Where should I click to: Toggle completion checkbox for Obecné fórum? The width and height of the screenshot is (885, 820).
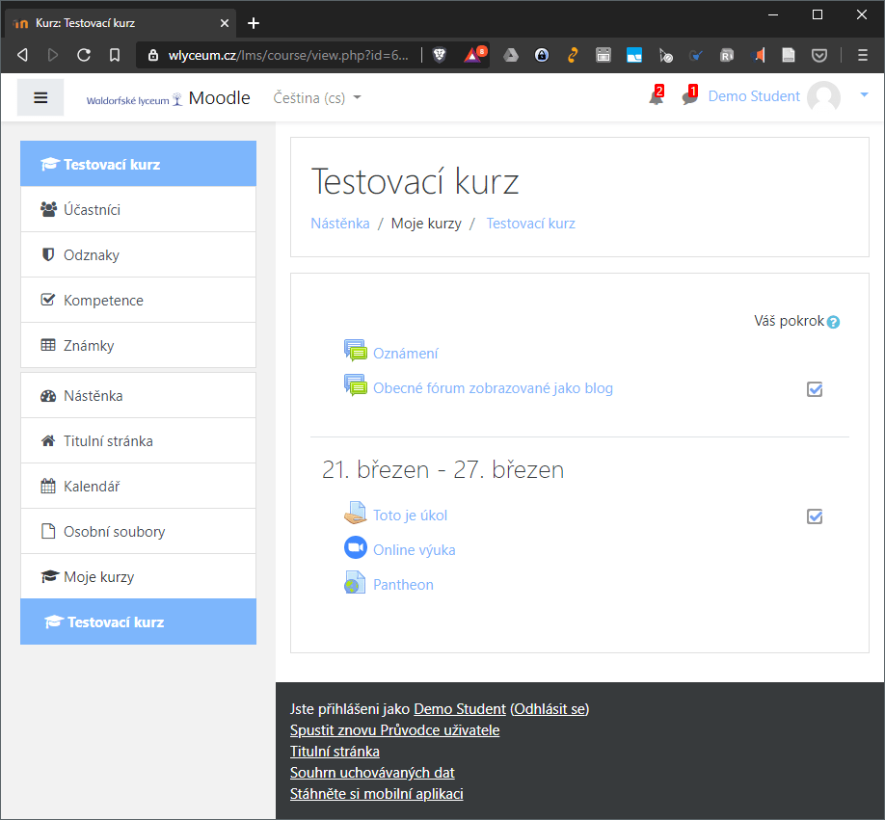[x=815, y=389]
